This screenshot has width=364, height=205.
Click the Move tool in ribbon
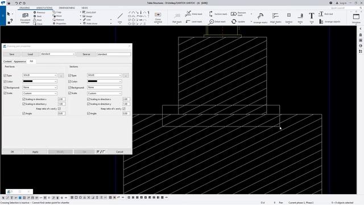tap(57, 16)
